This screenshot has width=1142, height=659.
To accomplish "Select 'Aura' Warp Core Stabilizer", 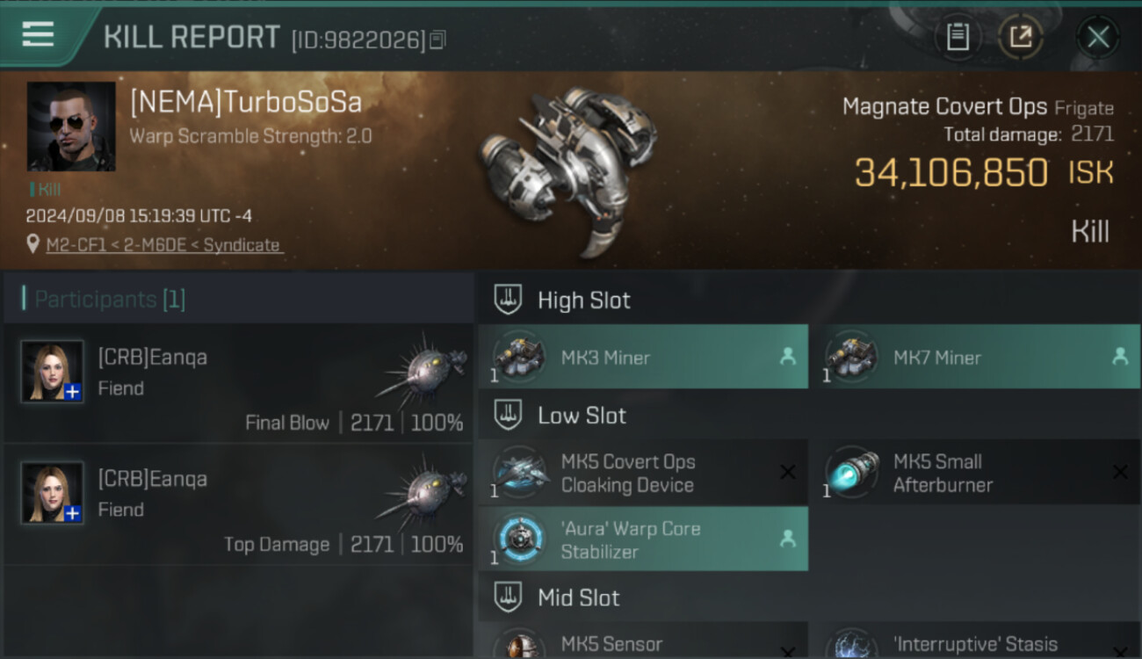I will [x=643, y=540].
